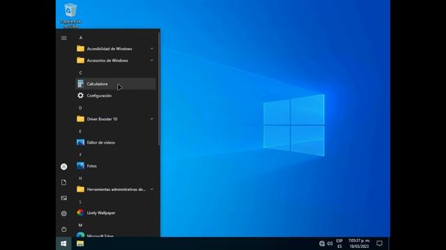This screenshot has height=250, width=446.
Task: Expand the Herramientas administrativas chevron
Action: coord(152,190)
